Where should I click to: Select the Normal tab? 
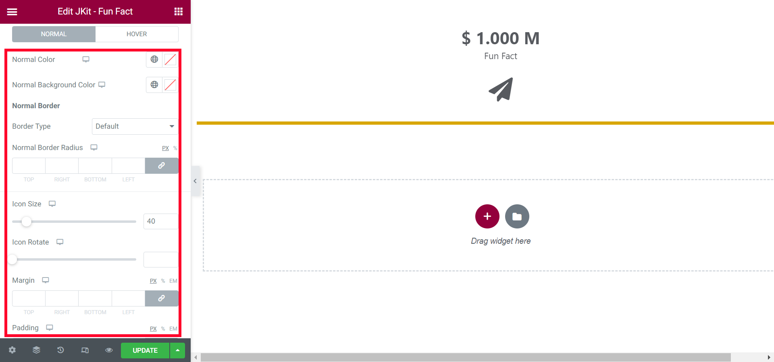[x=54, y=34]
